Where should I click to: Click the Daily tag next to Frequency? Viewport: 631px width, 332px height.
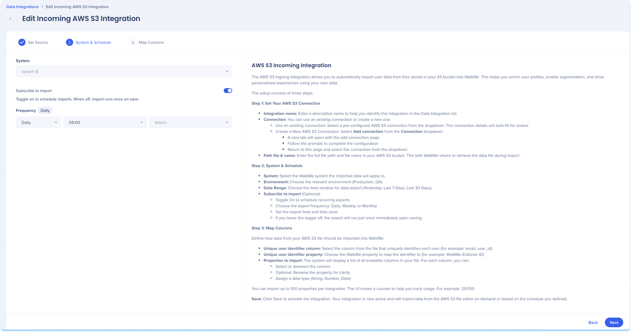point(45,110)
